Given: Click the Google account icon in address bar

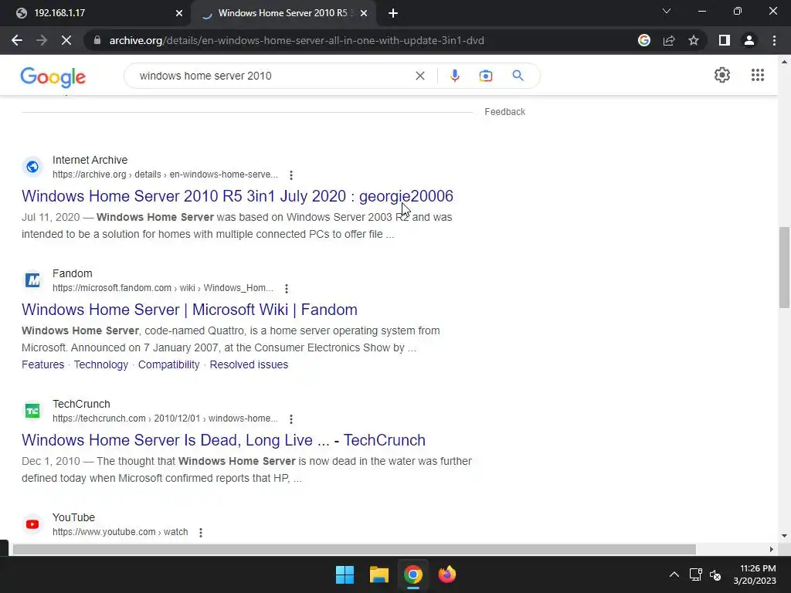Looking at the screenshot, I should coord(643,40).
